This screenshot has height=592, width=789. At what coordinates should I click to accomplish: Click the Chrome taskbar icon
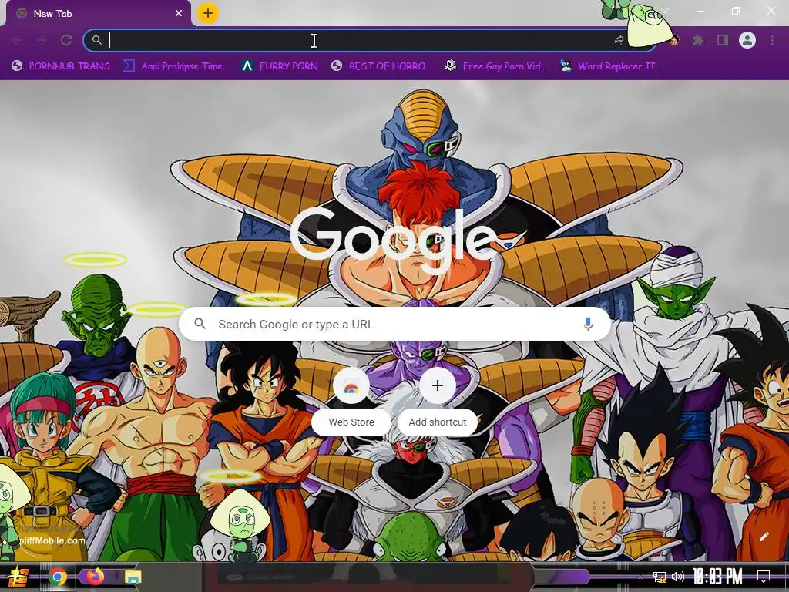[x=57, y=577]
